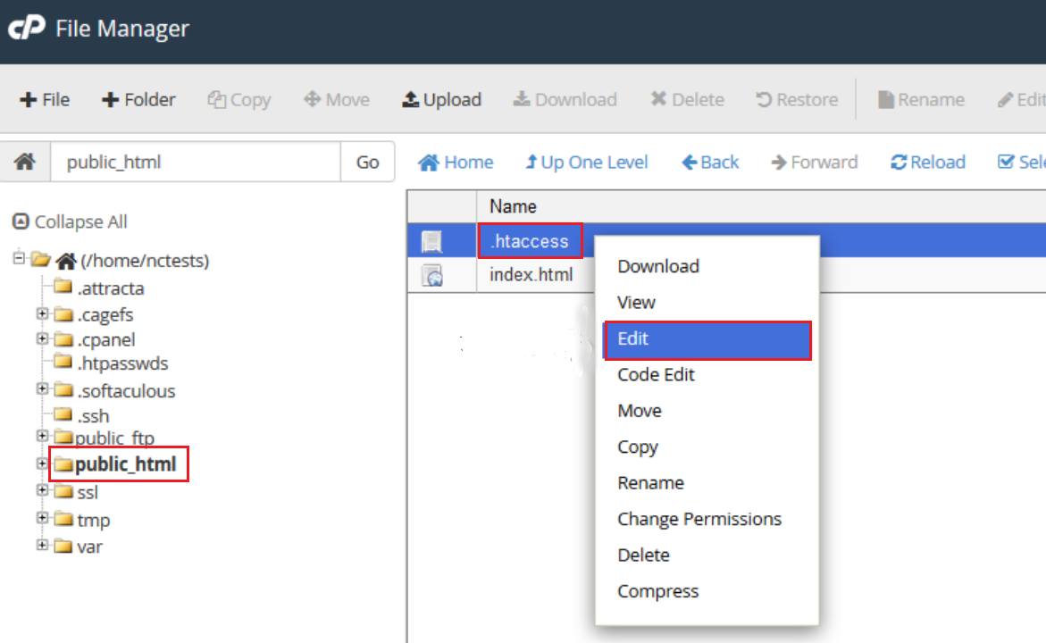
Task: Click the .htaccess file icon
Action: click(x=432, y=241)
